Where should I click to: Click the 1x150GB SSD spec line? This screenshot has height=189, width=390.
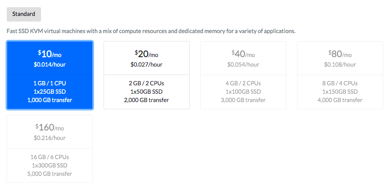[340, 92]
